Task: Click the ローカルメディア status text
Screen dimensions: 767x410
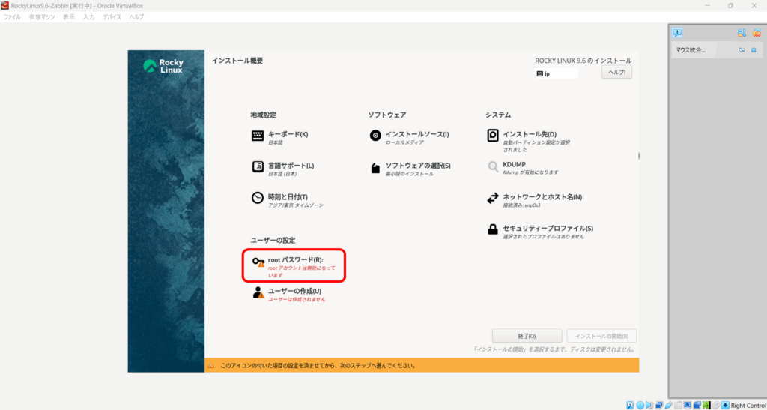Action: [x=404, y=142]
